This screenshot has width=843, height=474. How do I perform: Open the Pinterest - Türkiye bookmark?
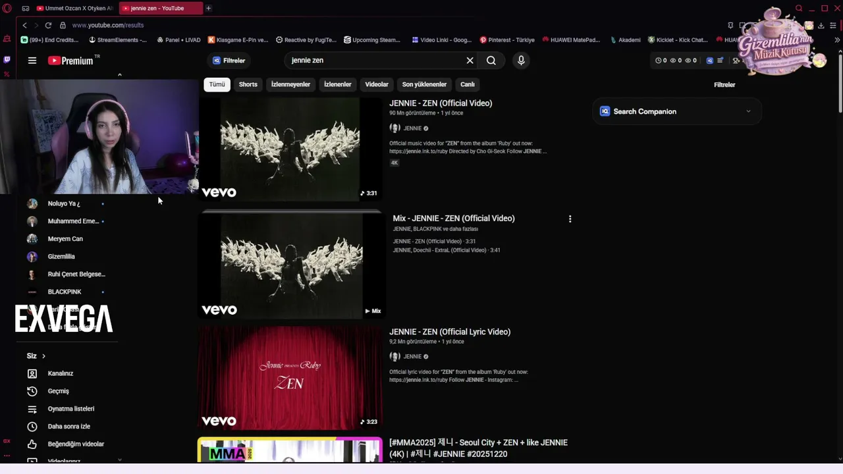(x=507, y=40)
